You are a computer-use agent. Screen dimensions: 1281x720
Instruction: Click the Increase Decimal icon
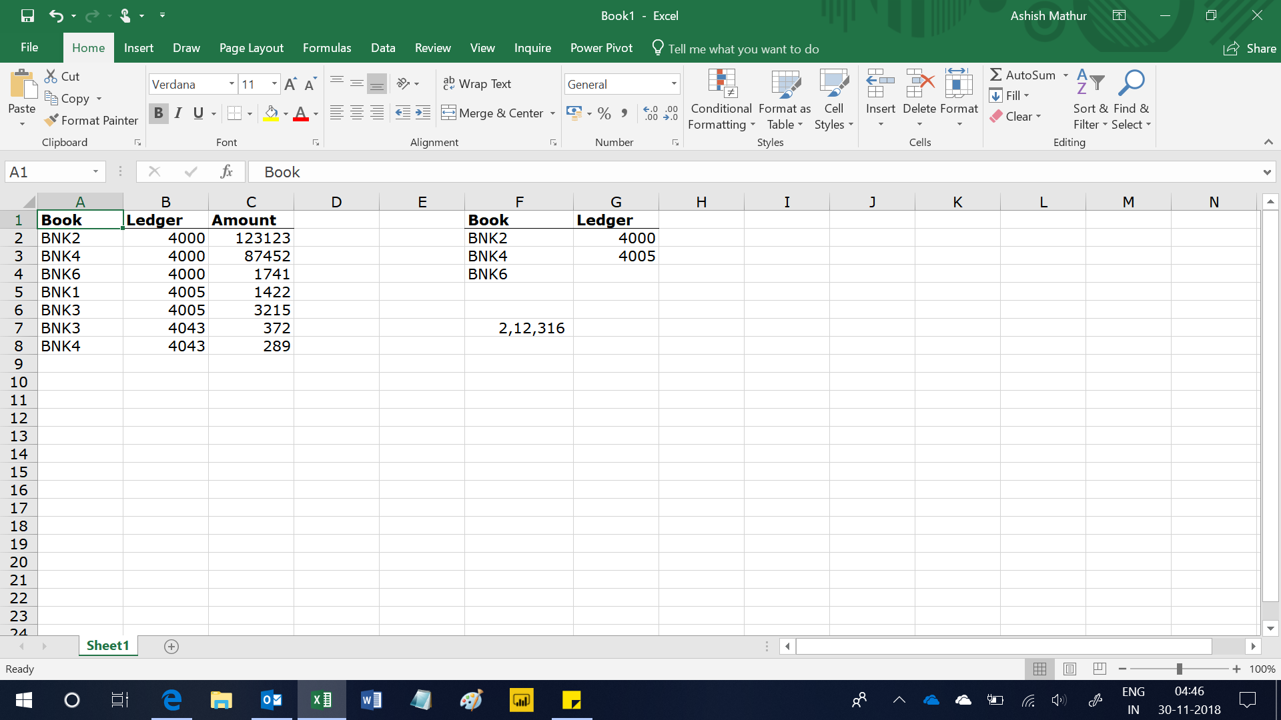point(651,113)
